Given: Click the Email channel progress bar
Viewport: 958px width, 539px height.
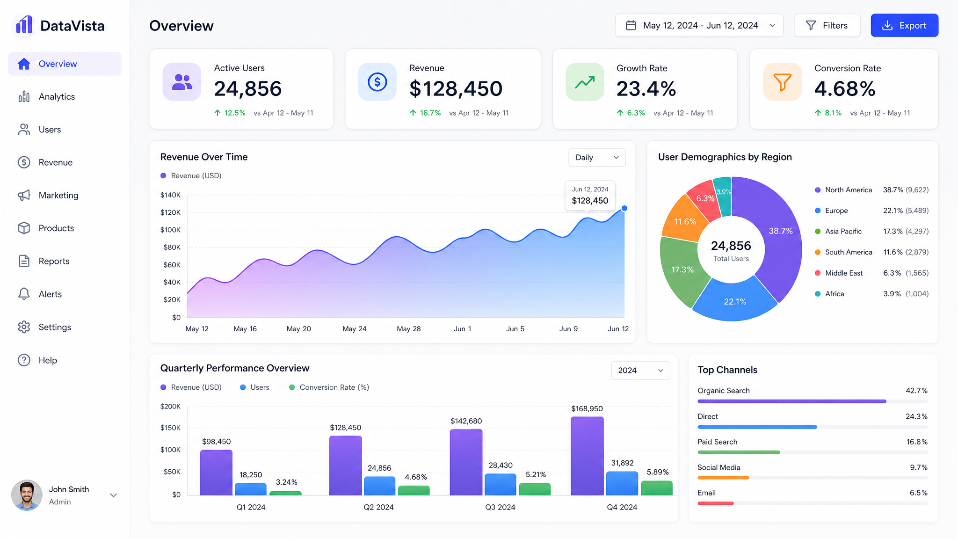Looking at the screenshot, I should (x=813, y=503).
